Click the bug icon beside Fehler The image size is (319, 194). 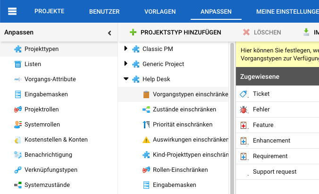click(x=243, y=110)
